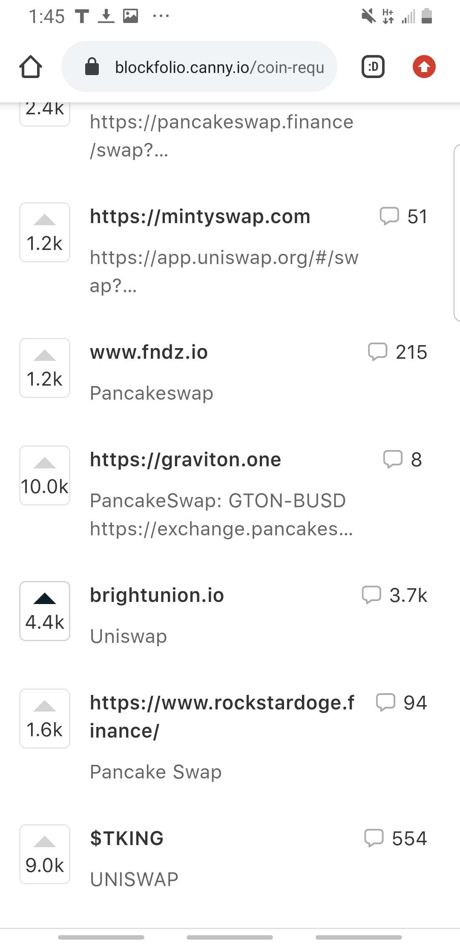
Task: Open comments for graviton.one post
Action: [402, 460]
